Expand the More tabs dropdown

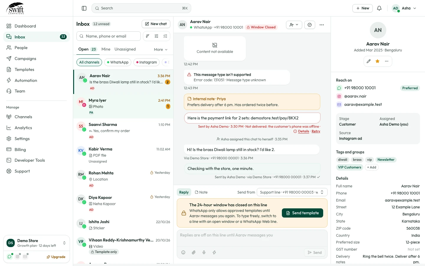point(161,50)
